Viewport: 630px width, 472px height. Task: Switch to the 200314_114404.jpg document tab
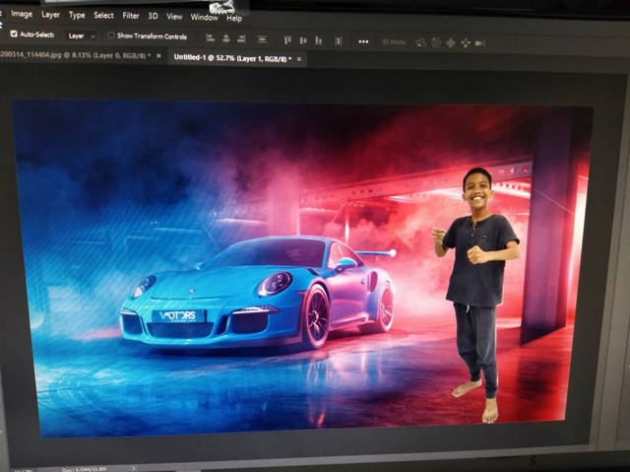point(69,55)
